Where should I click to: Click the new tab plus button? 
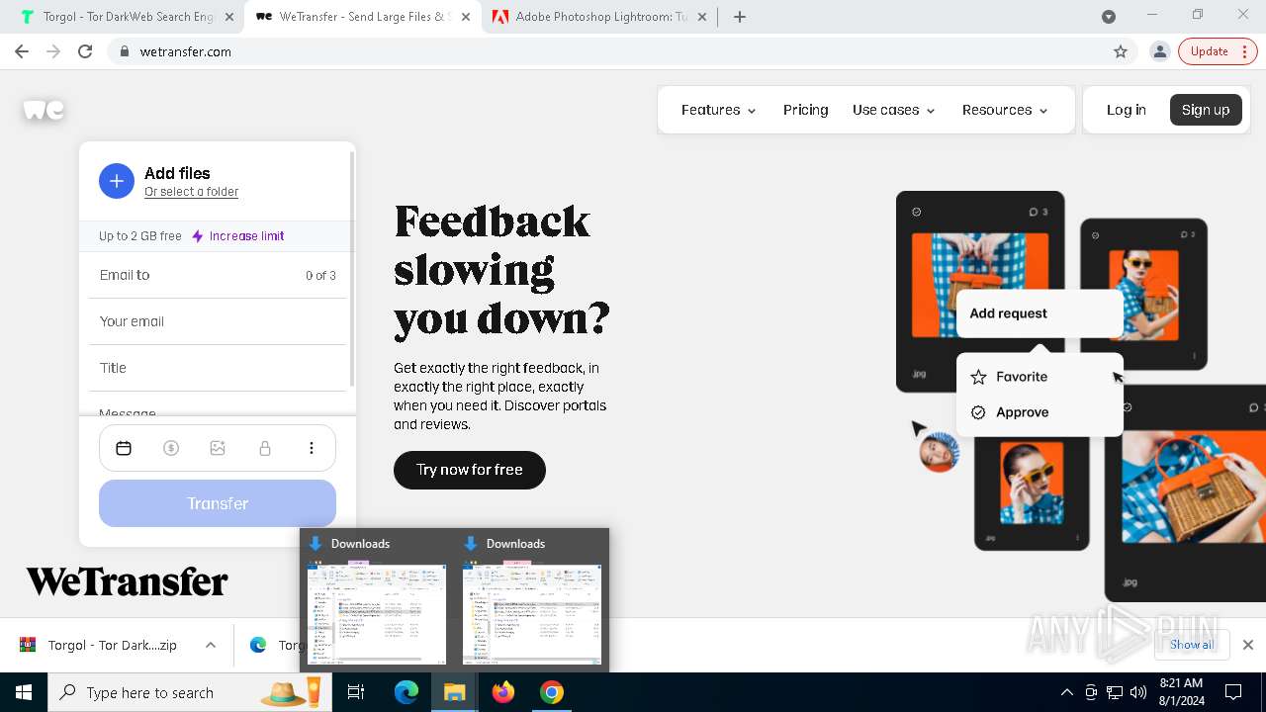740,17
